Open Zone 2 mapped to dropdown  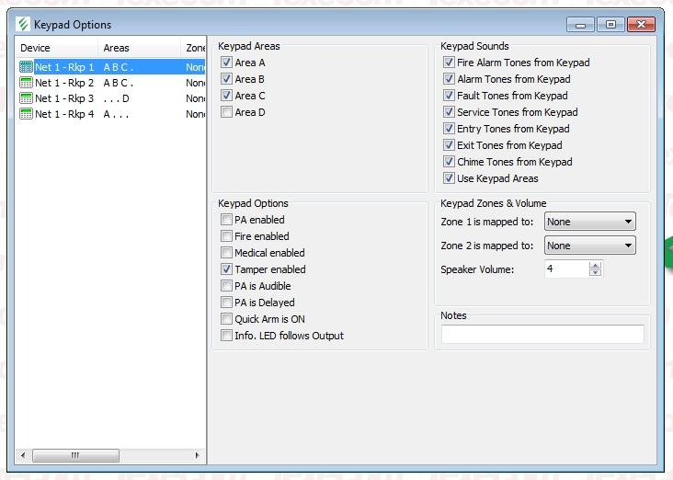click(589, 246)
